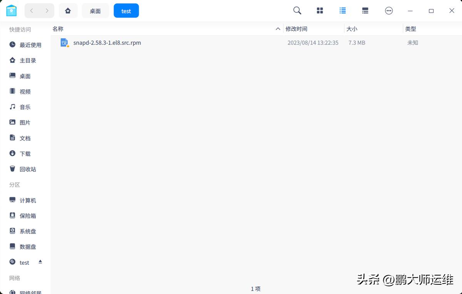
Task: Open the 音乐 music folder
Action: (x=25, y=107)
